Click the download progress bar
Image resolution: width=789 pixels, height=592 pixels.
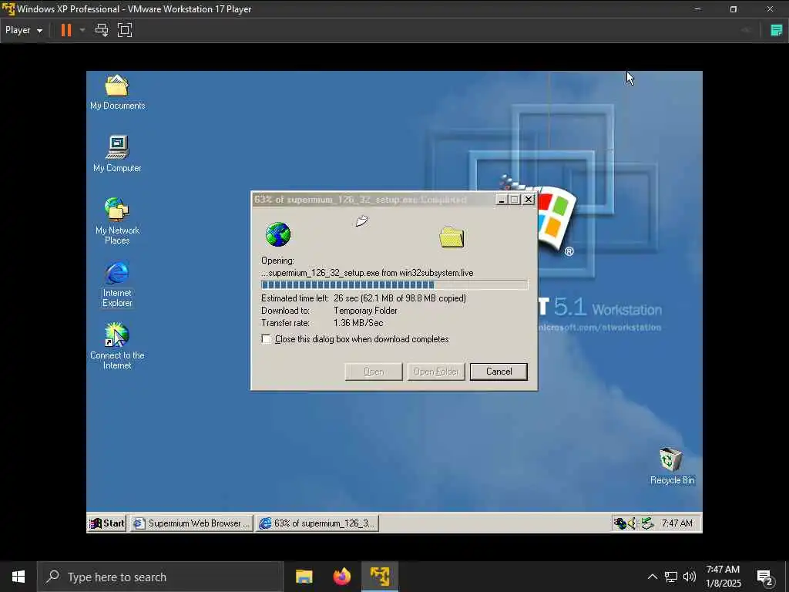[394, 285]
